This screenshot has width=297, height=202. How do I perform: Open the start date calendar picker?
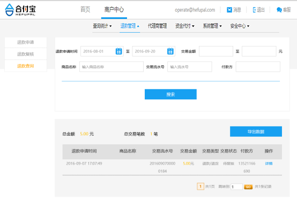(119, 51)
